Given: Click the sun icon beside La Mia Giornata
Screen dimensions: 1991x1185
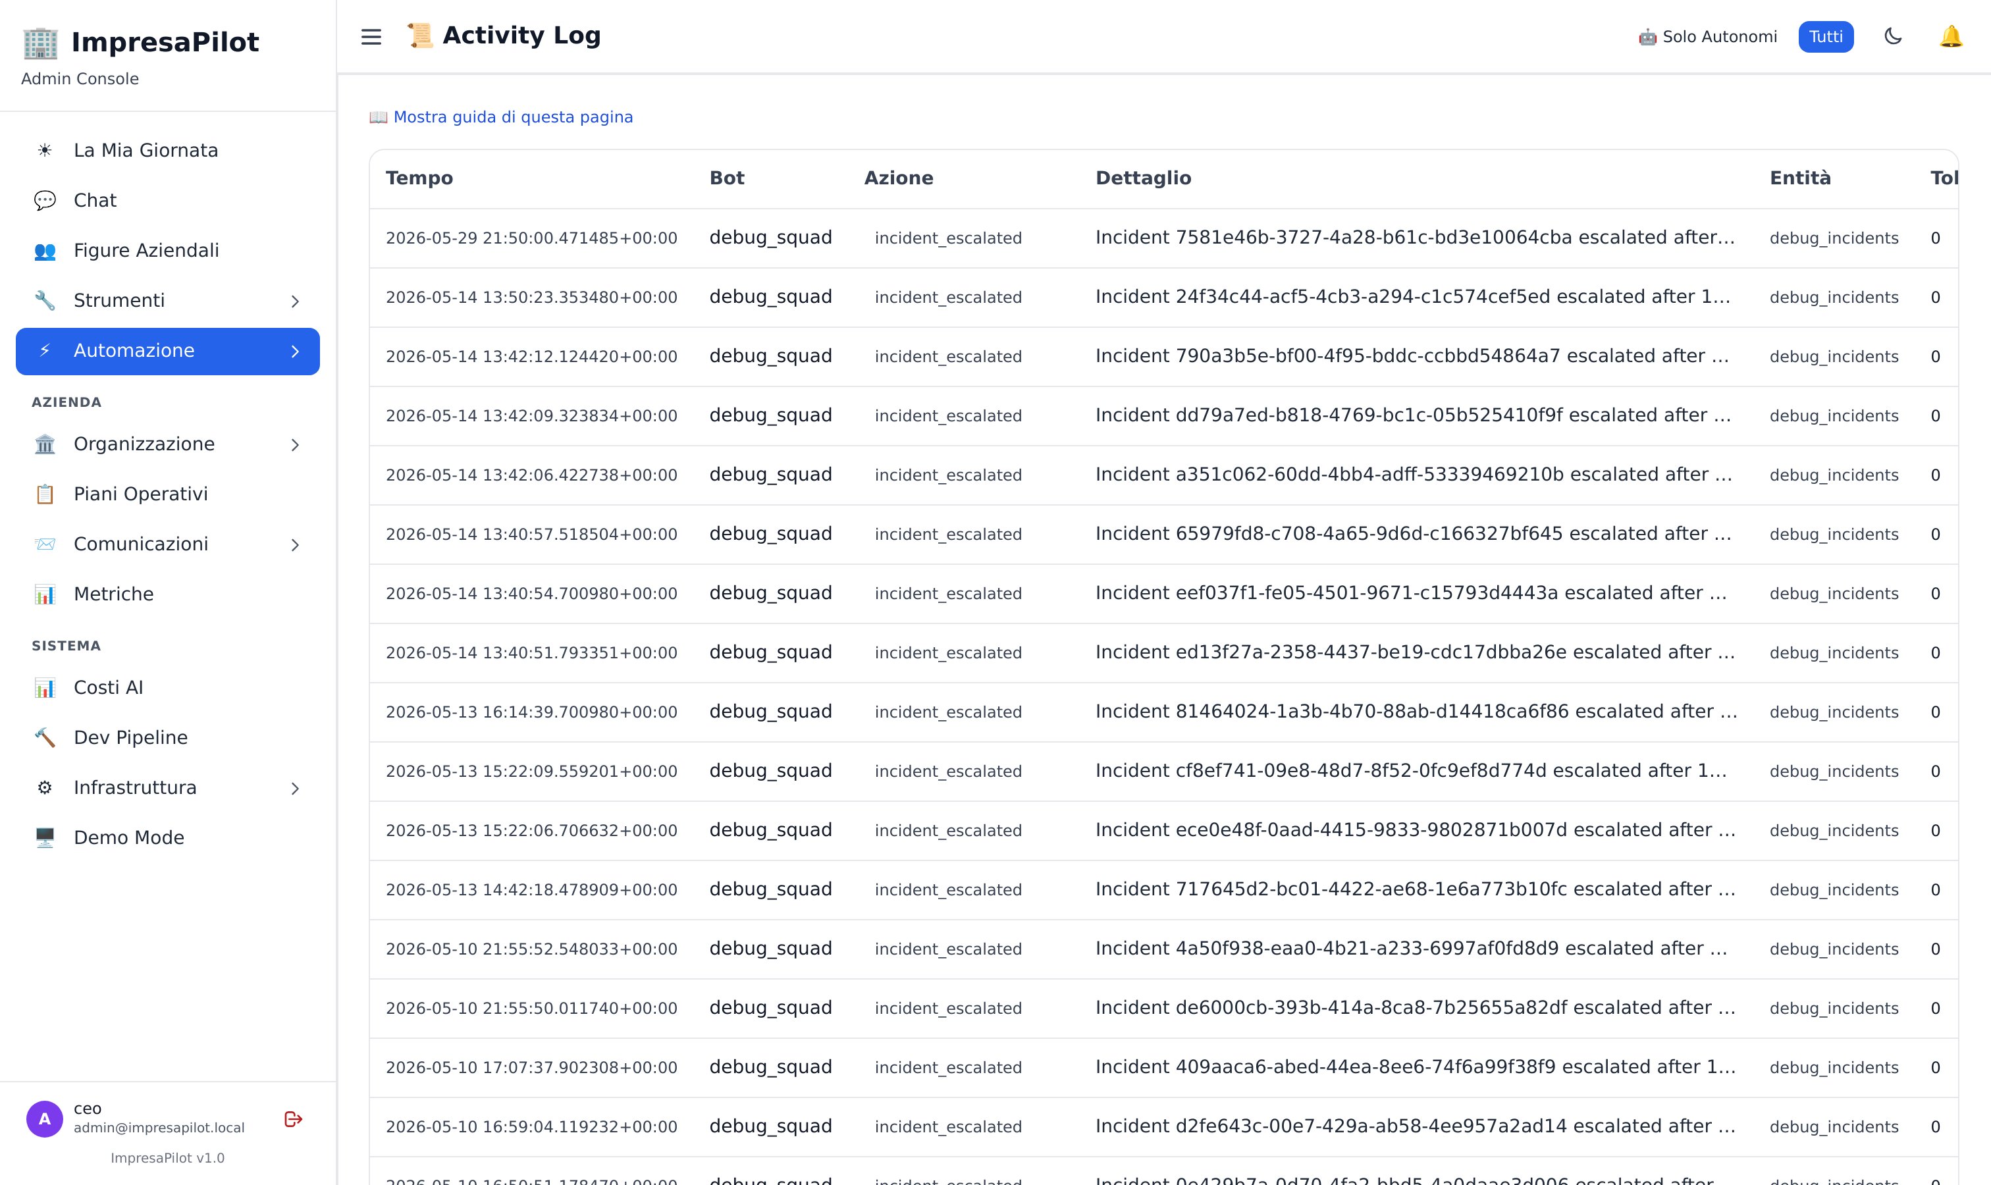Looking at the screenshot, I should pyautogui.click(x=45, y=150).
